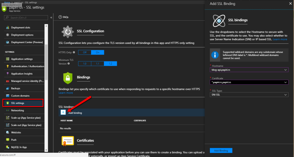Select minimum TLS version 1.0

[85, 64]
